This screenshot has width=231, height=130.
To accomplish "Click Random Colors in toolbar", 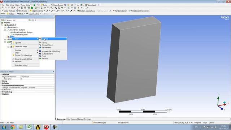I will pos(120,11).
